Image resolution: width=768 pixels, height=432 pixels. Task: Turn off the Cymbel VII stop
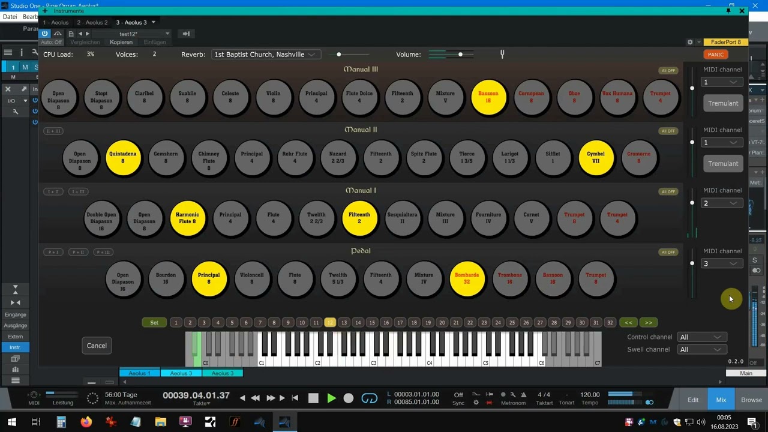(596, 158)
